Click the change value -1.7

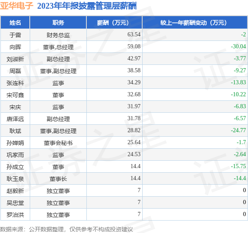point(241,143)
